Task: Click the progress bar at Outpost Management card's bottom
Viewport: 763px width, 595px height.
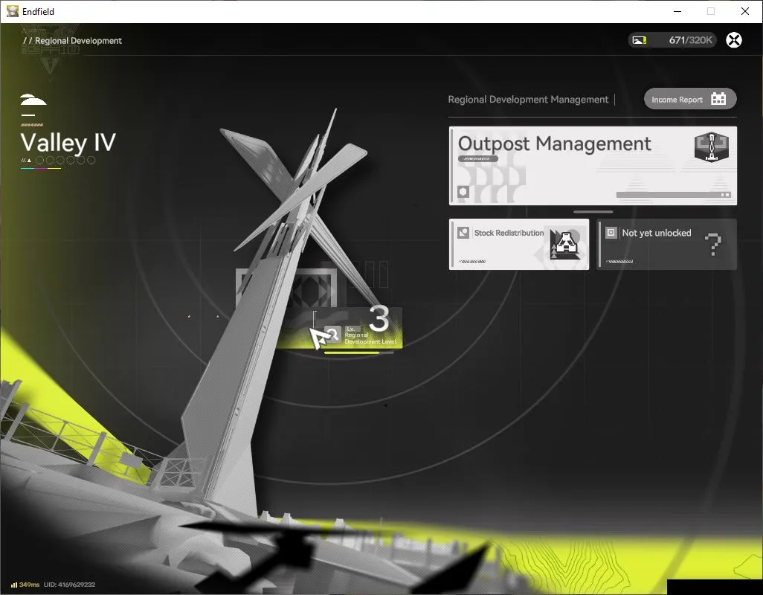Action: pos(674,195)
